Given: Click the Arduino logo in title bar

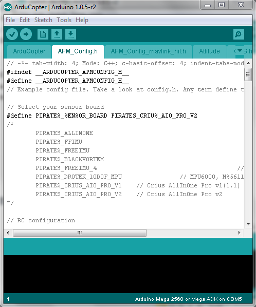Looking at the screenshot, I should tap(8, 7).
